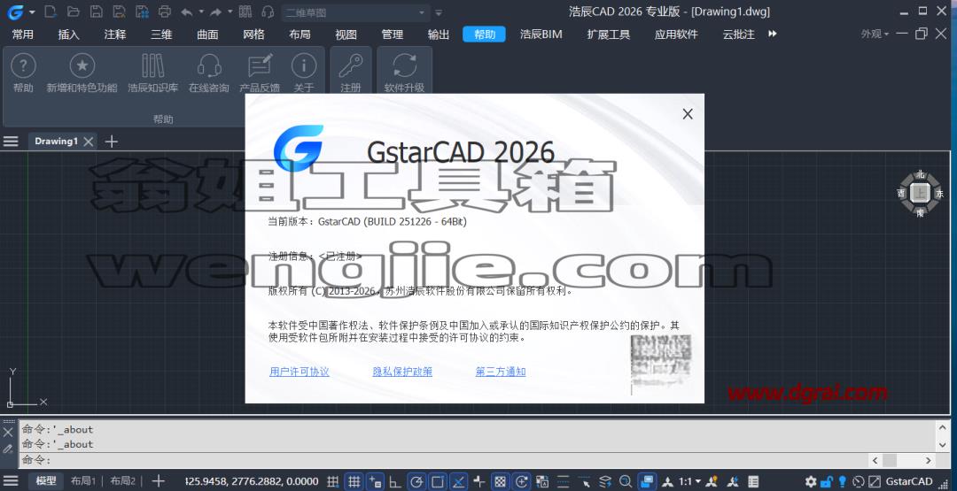Create a new drawing from quick access toolbar
This screenshot has width=957, height=491.
[51, 12]
